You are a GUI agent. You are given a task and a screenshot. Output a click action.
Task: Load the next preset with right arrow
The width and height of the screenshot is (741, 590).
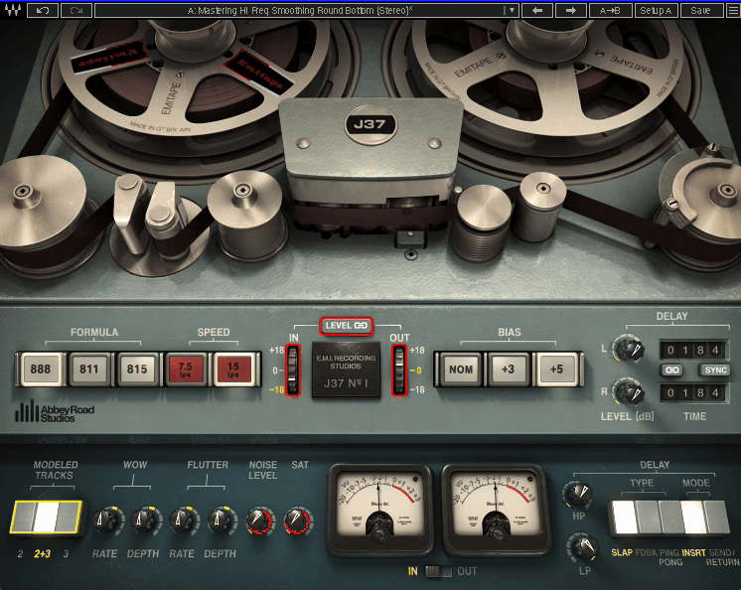point(570,10)
